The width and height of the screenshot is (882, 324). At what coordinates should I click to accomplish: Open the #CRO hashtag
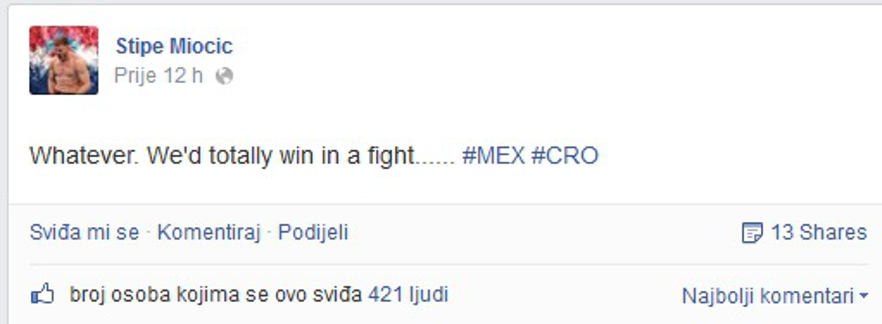pyautogui.click(x=564, y=155)
